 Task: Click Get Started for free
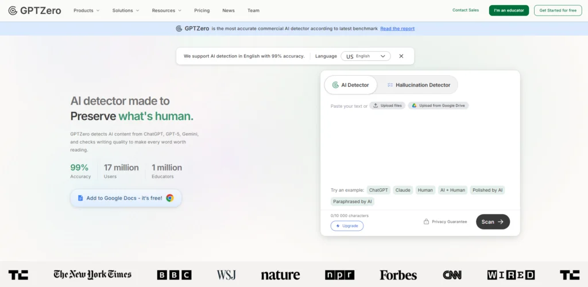(558, 10)
